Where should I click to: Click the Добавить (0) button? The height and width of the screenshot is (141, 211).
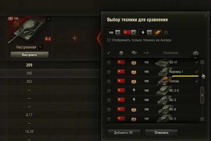(124, 132)
